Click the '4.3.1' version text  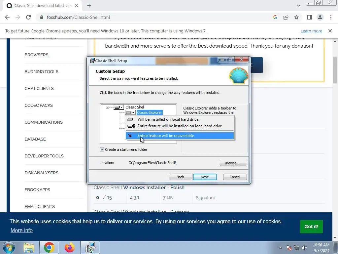coord(135,198)
